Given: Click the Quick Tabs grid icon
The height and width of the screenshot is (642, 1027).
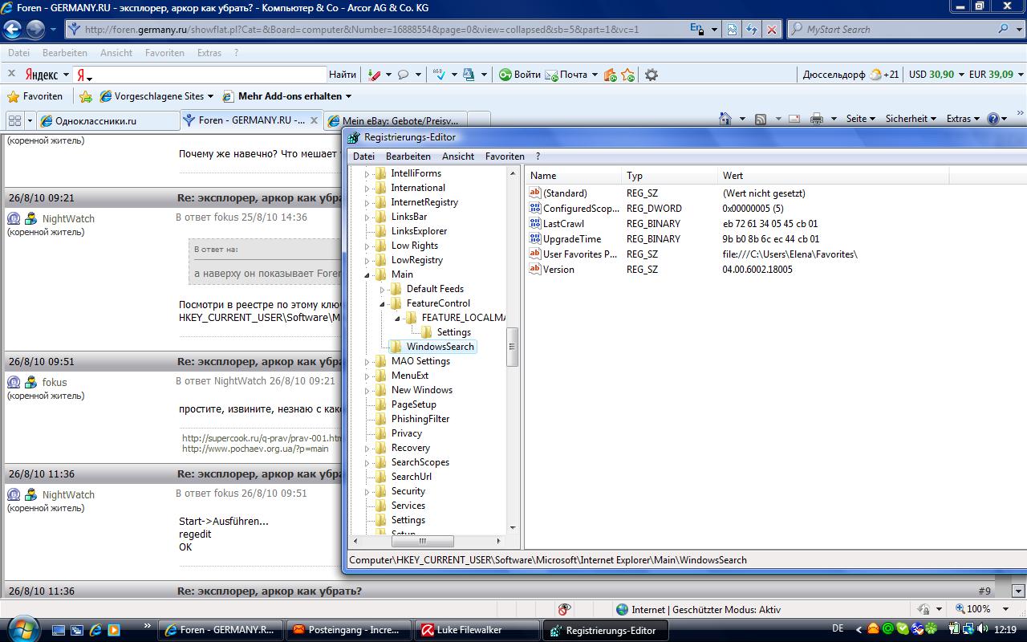Looking at the screenshot, I should pyautogui.click(x=14, y=120).
